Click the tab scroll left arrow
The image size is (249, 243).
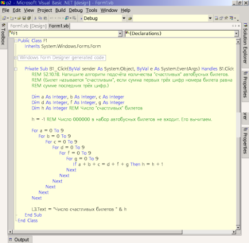click(233, 26)
